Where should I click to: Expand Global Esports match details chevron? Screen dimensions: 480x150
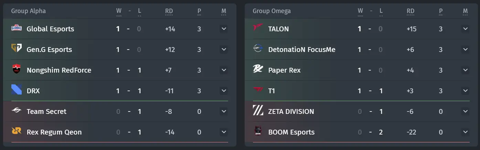224,29
